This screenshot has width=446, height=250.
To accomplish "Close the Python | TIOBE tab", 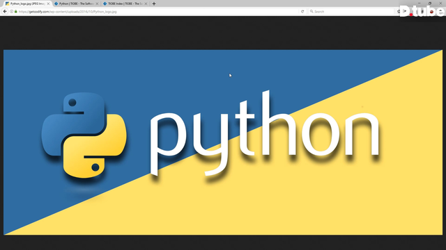I will point(97,3).
